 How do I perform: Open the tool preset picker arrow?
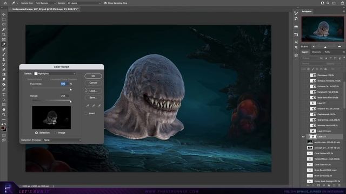tap(17, 3)
